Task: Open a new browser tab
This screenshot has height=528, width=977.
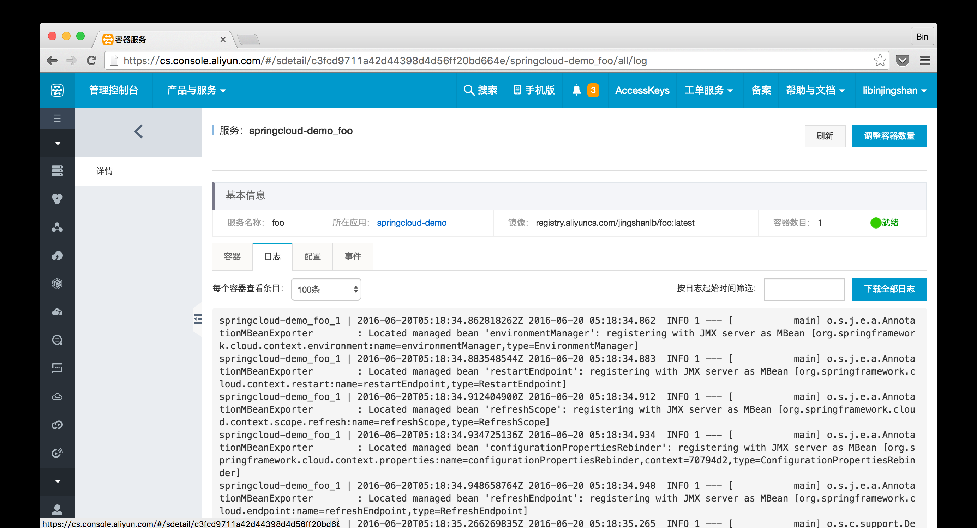Action: [x=248, y=40]
